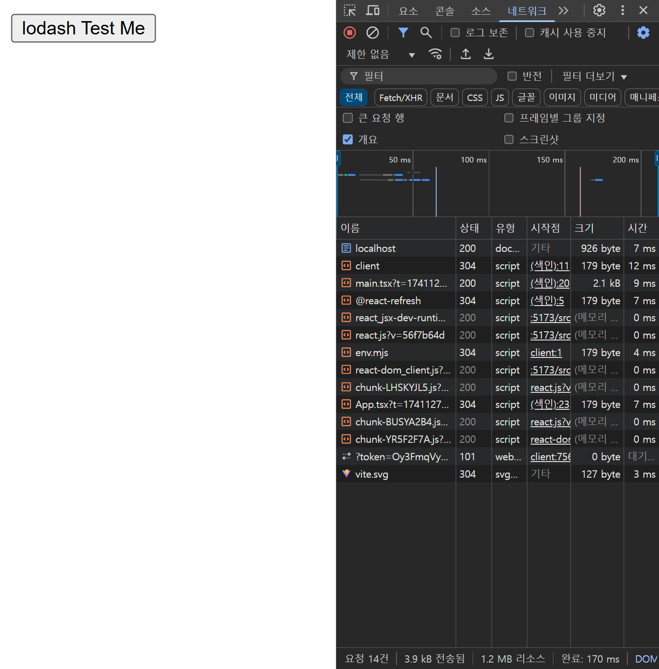
Task: Check 프레임별 그룹 지정 checkbox
Action: (509, 118)
